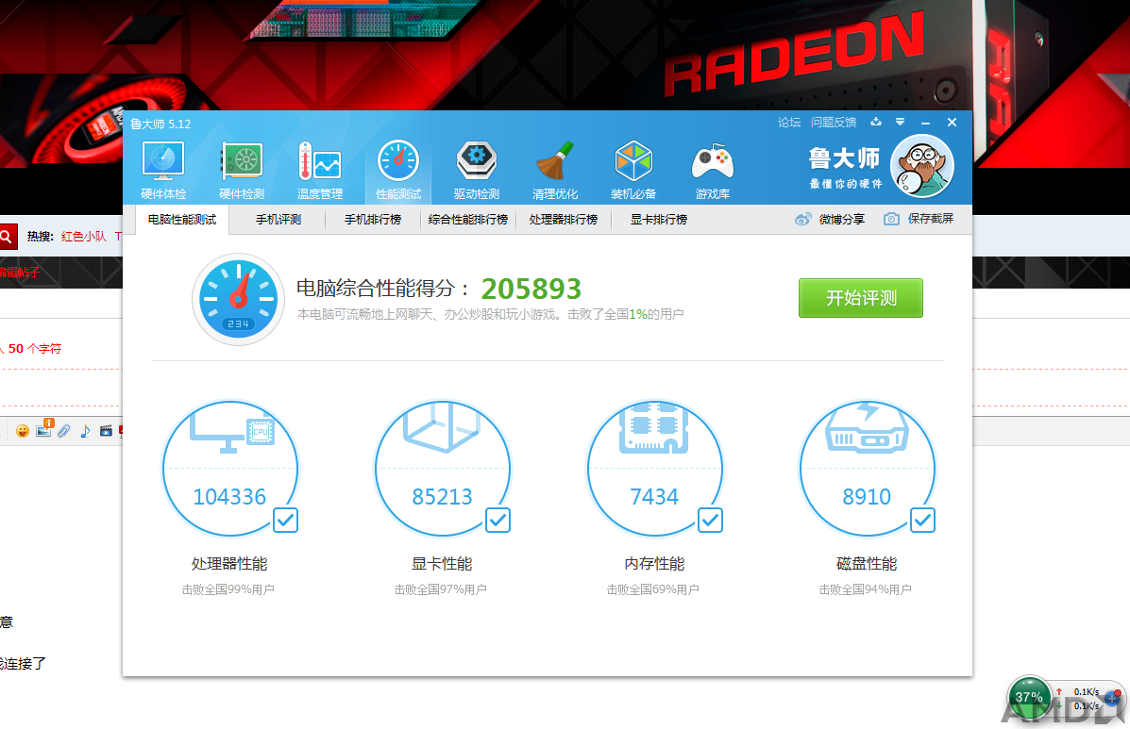Click the graphics card circle showing 85213
The image size is (1130, 729).
pyautogui.click(x=443, y=469)
